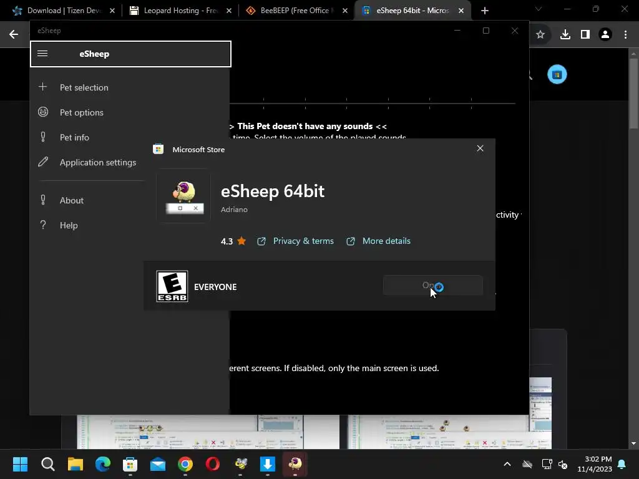Click the orange rating star
Screen dimensions: 639x479
pos(241,241)
